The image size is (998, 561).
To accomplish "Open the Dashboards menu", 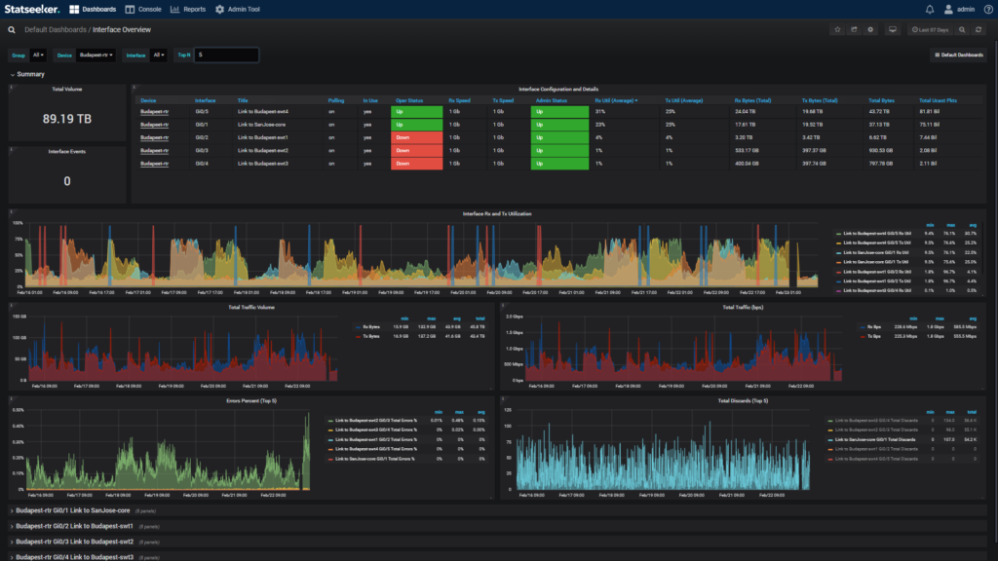I will click(93, 9).
